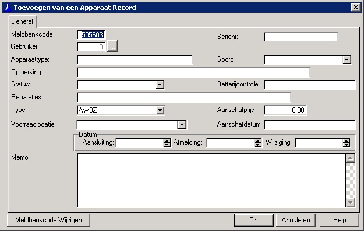The height and width of the screenshot is (231, 364).
Task: Click the Serienr input field
Action: (x=301, y=37)
